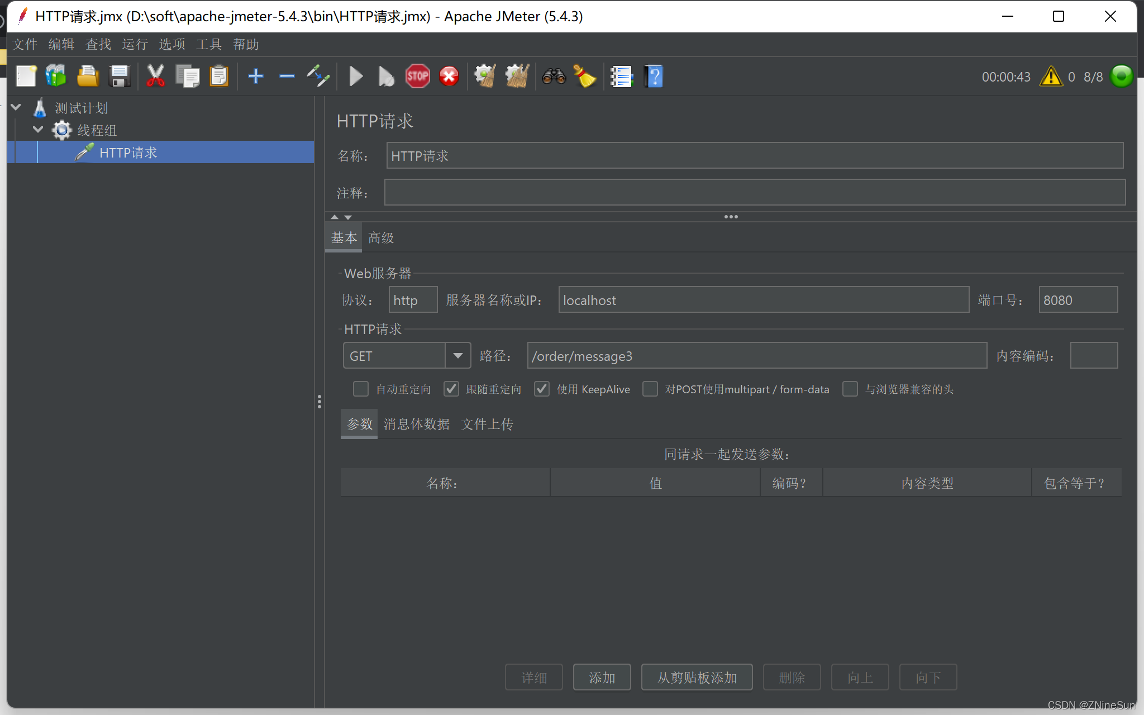This screenshot has width=1144, height=715.
Task: Click the Open file folder icon
Action: tap(88, 77)
